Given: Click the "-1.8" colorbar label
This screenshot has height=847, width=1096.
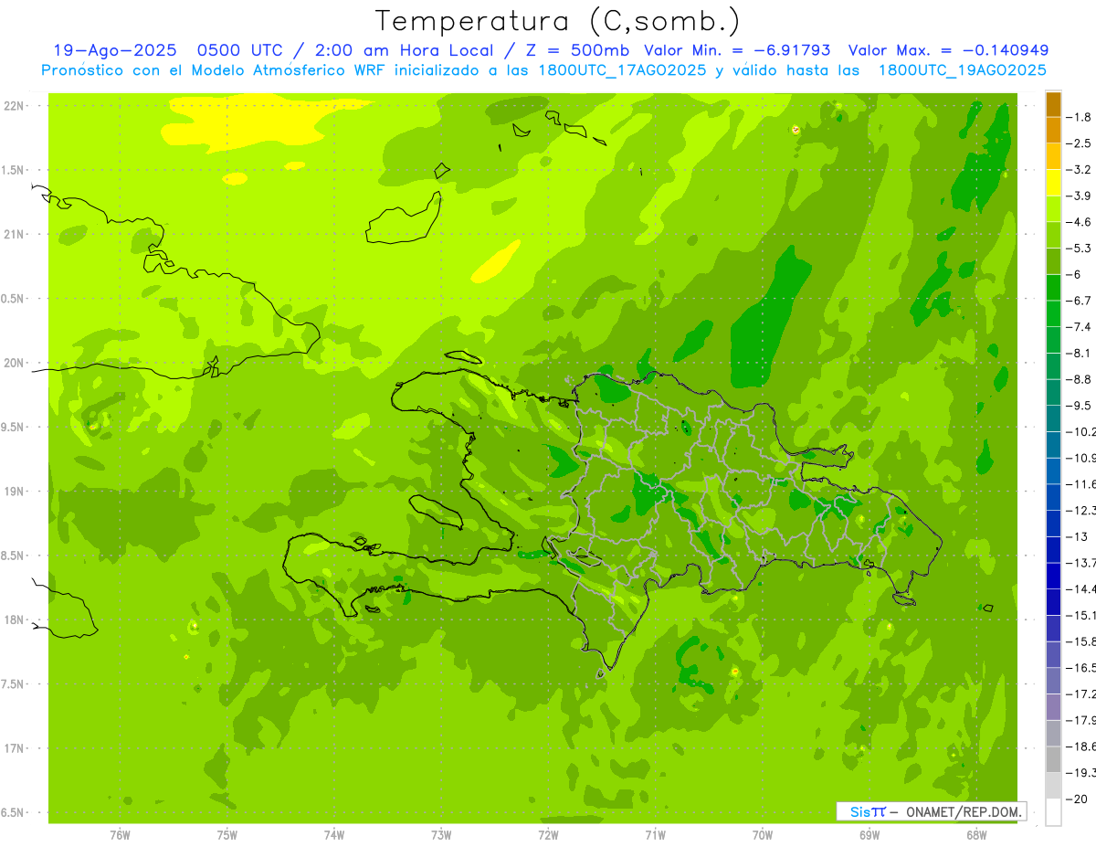Looking at the screenshot, I should tap(1080, 117).
